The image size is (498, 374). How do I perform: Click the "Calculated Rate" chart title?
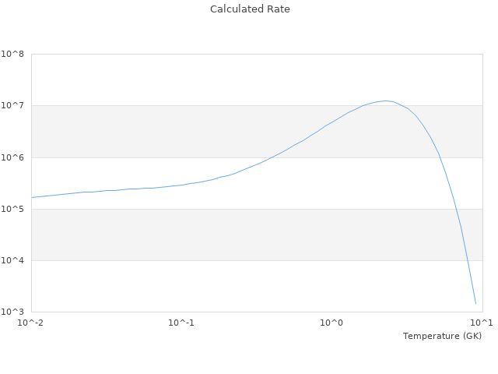tap(249, 9)
